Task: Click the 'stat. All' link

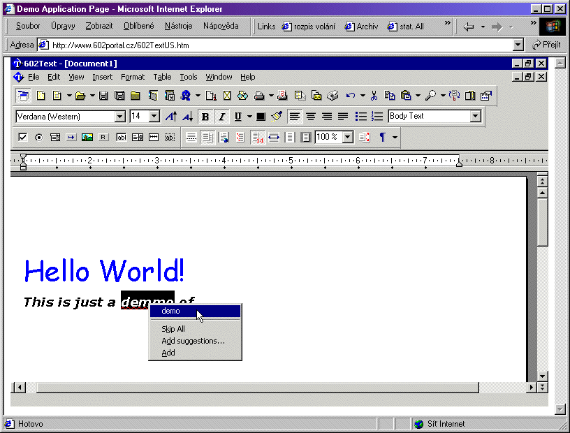Action: (x=406, y=27)
